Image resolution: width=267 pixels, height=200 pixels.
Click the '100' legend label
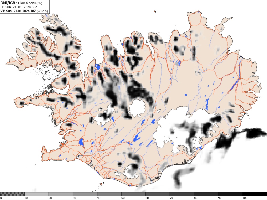[x=245, y=198]
